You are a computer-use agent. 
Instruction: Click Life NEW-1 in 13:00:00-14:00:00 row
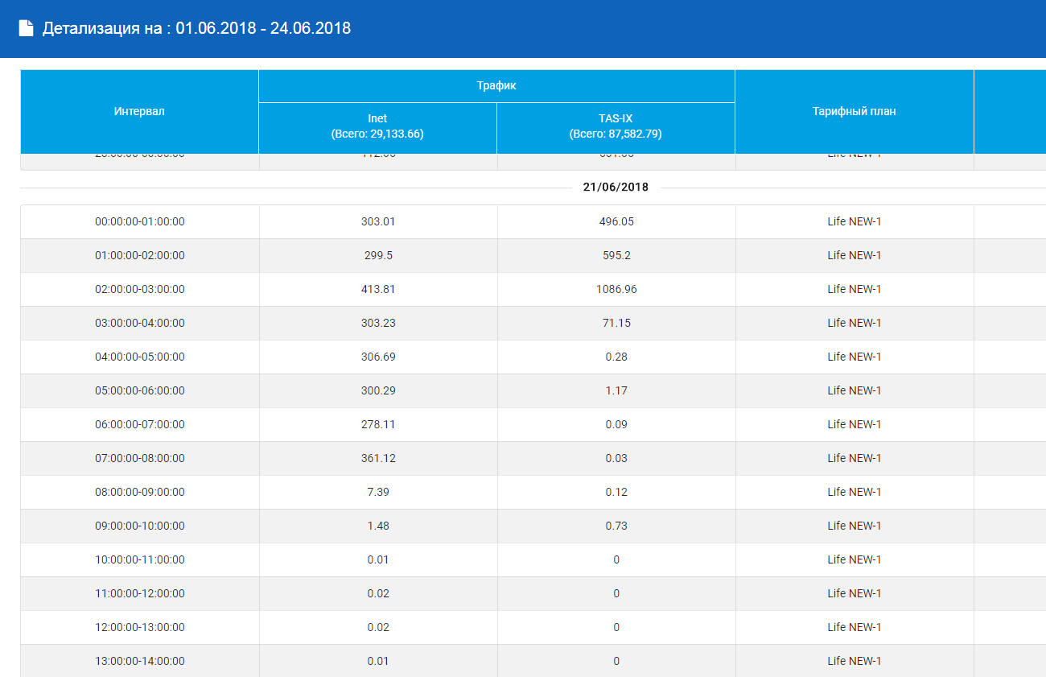[x=855, y=661]
